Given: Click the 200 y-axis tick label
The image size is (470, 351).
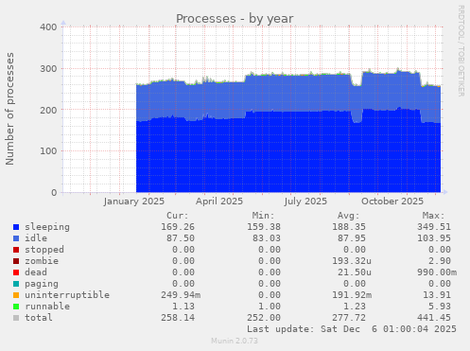Looking at the screenshot, I should [48, 111].
